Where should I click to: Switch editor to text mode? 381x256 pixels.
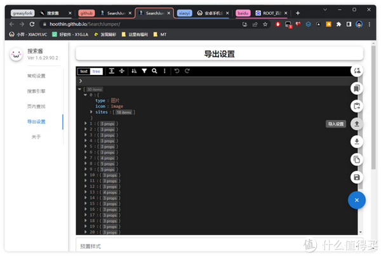pyautogui.click(x=84, y=71)
